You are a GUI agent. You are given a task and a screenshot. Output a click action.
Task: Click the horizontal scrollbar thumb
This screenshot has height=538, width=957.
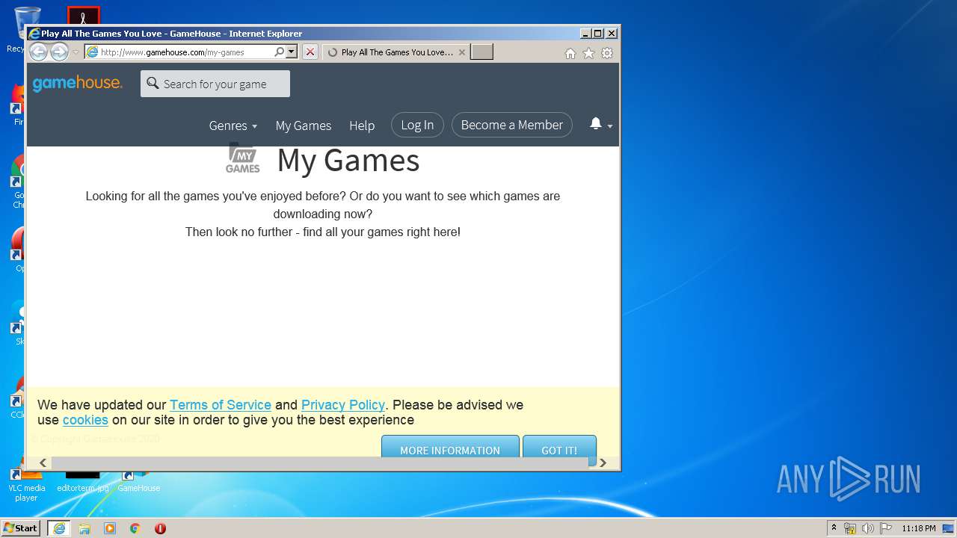point(319,463)
